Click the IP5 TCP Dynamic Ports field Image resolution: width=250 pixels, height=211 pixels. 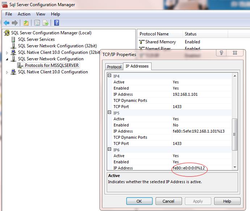(202, 137)
